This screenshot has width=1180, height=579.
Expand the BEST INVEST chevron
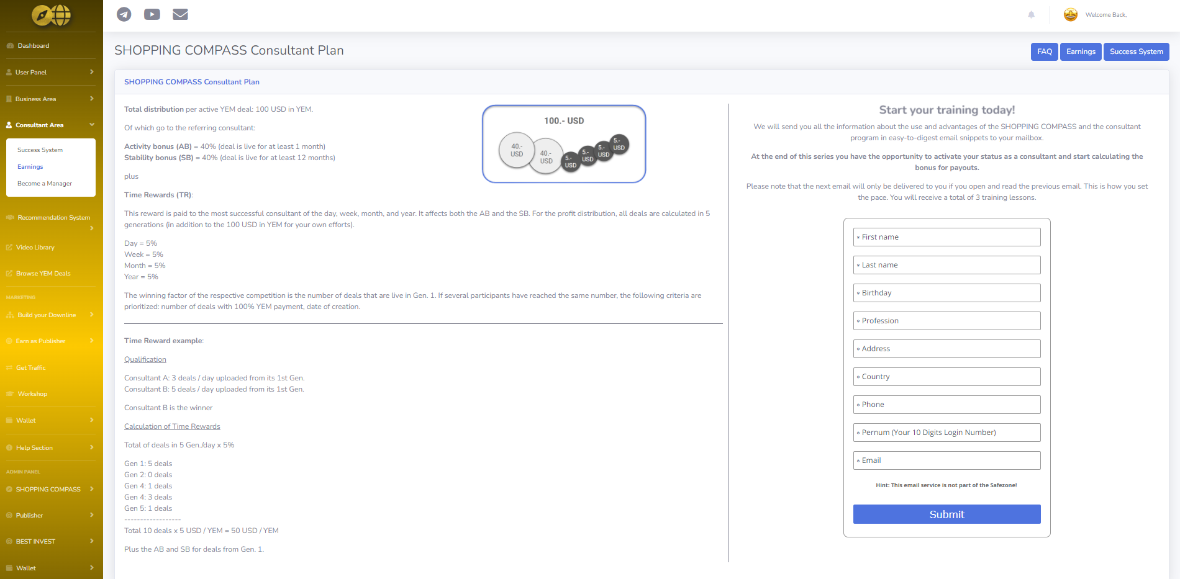(92, 541)
